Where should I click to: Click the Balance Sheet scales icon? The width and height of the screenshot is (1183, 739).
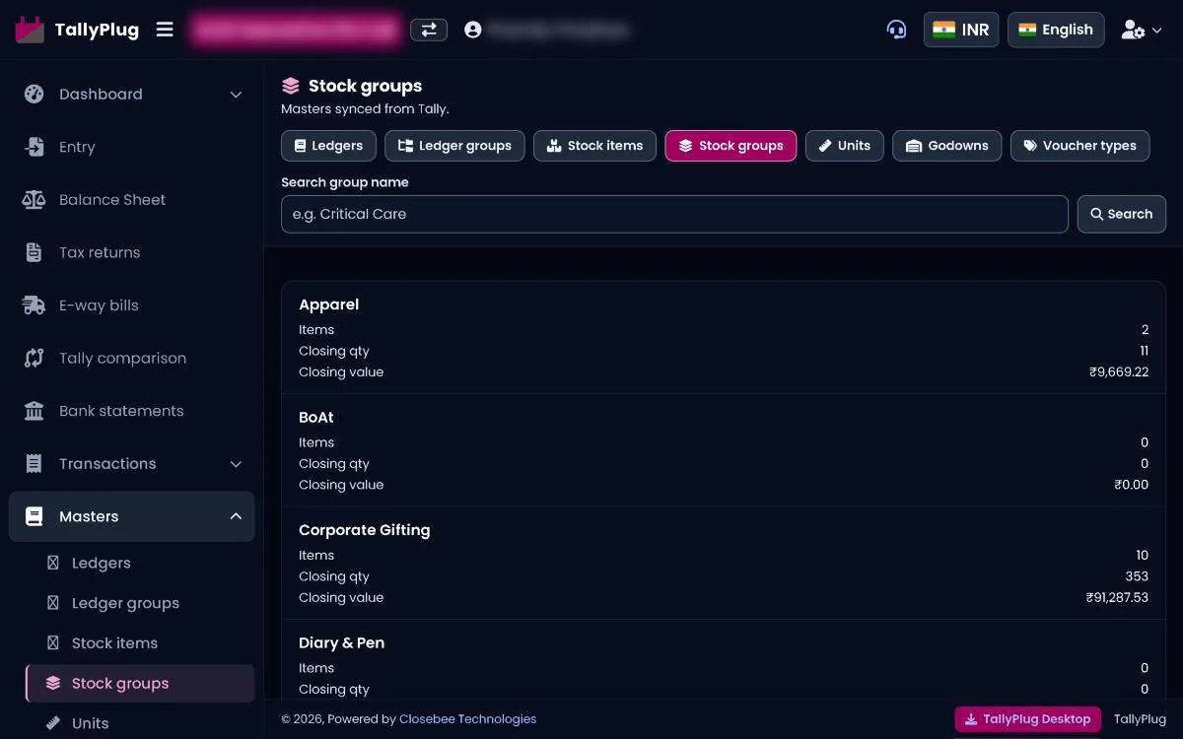click(x=35, y=200)
